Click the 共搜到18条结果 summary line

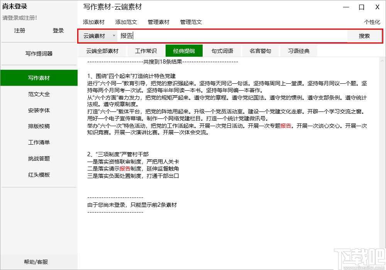163,62
